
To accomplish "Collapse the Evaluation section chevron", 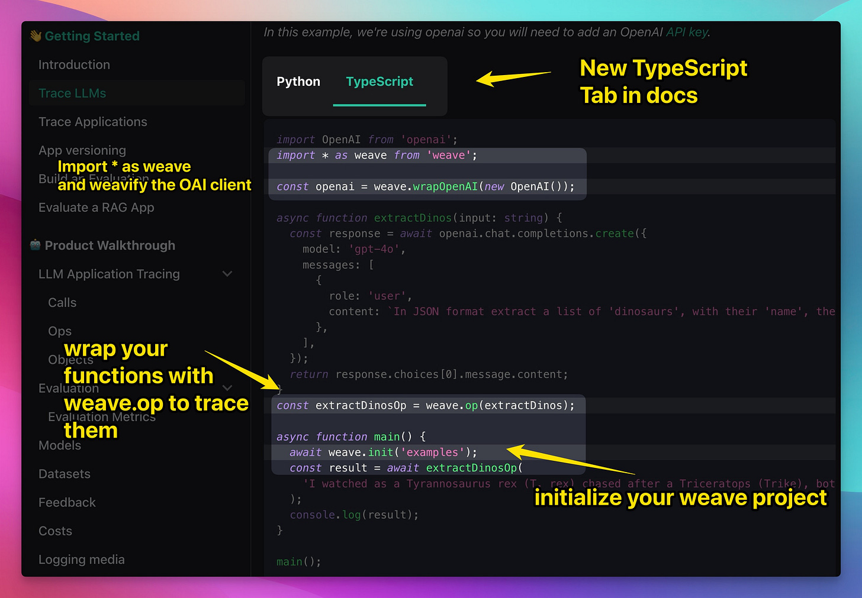I will coord(227,388).
